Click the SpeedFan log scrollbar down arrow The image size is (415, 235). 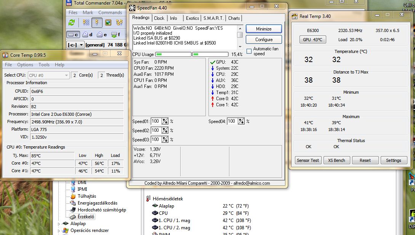pyautogui.click(x=240, y=47)
